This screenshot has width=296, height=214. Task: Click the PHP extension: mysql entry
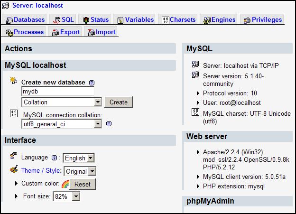[234, 186]
